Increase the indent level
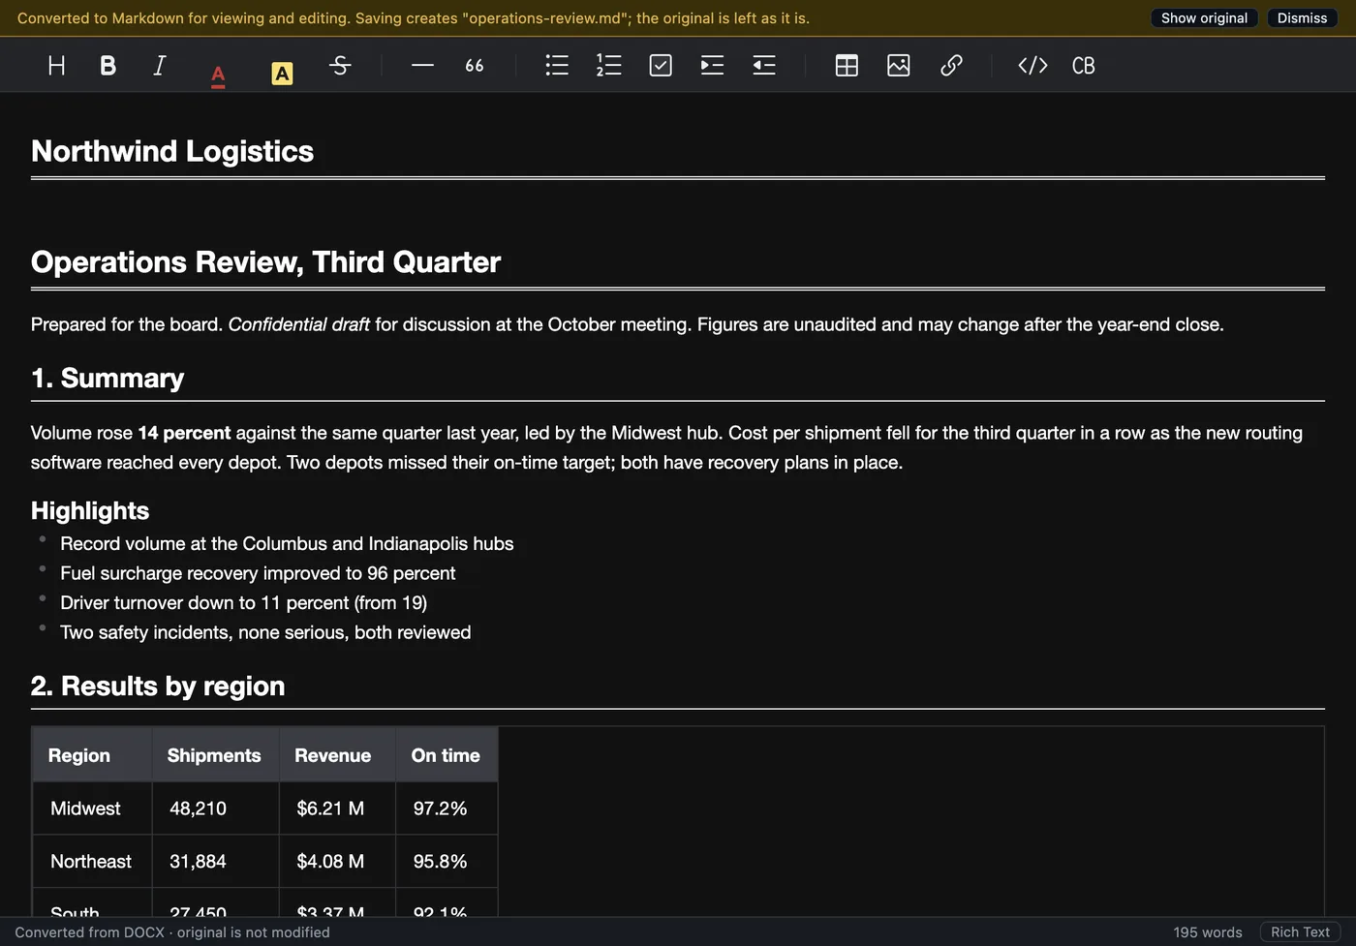Viewport: 1356px width, 946px height. (x=712, y=65)
